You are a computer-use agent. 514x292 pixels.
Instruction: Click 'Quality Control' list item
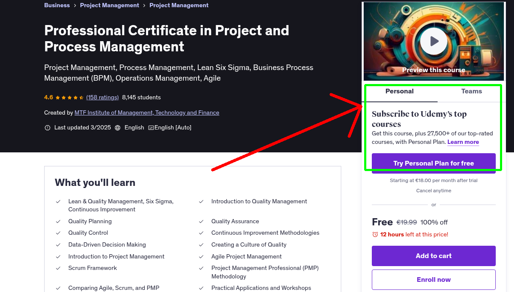click(x=88, y=233)
